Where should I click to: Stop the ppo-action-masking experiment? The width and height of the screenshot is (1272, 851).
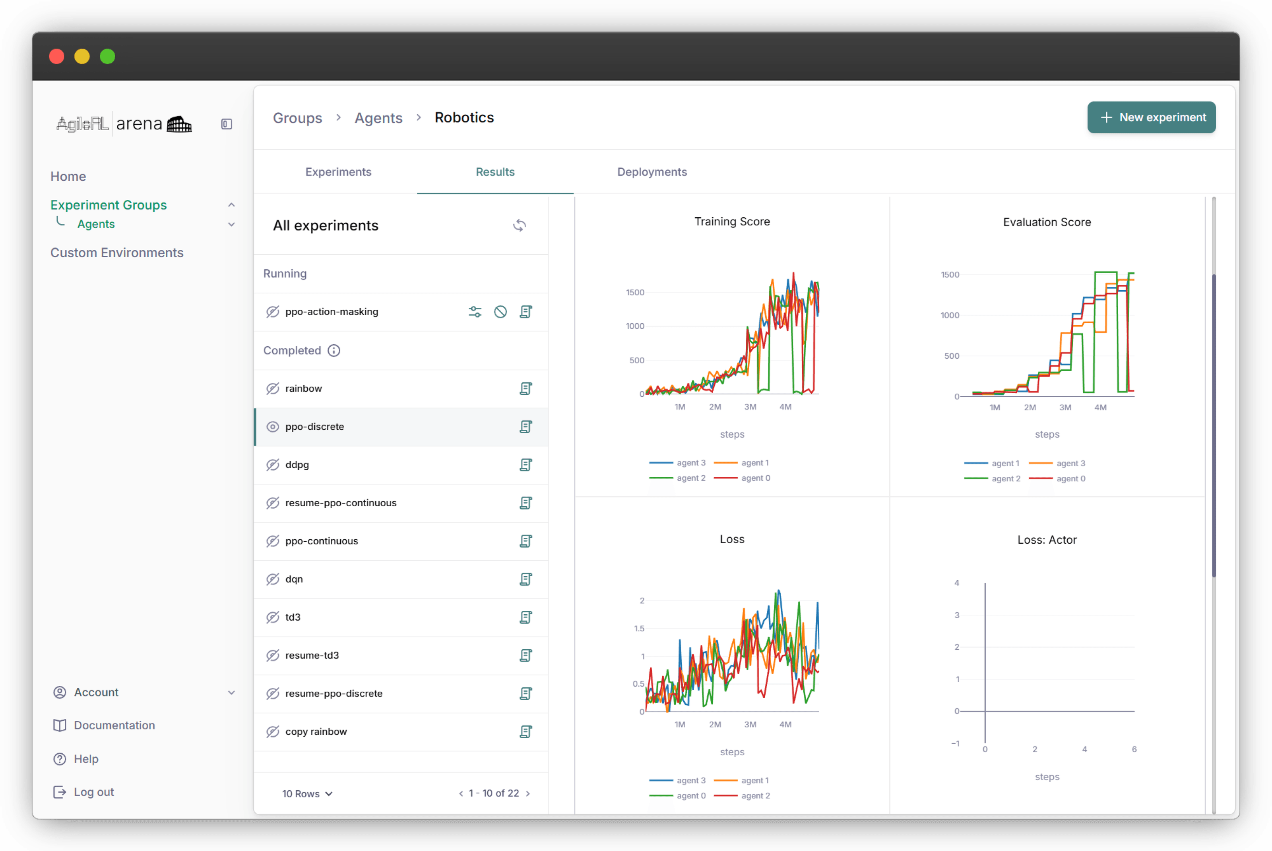500,311
